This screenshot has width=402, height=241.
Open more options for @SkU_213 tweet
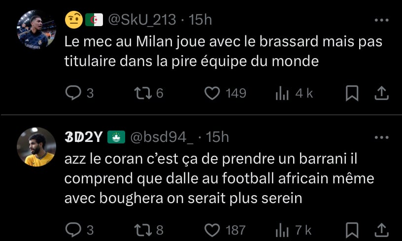click(382, 21)
